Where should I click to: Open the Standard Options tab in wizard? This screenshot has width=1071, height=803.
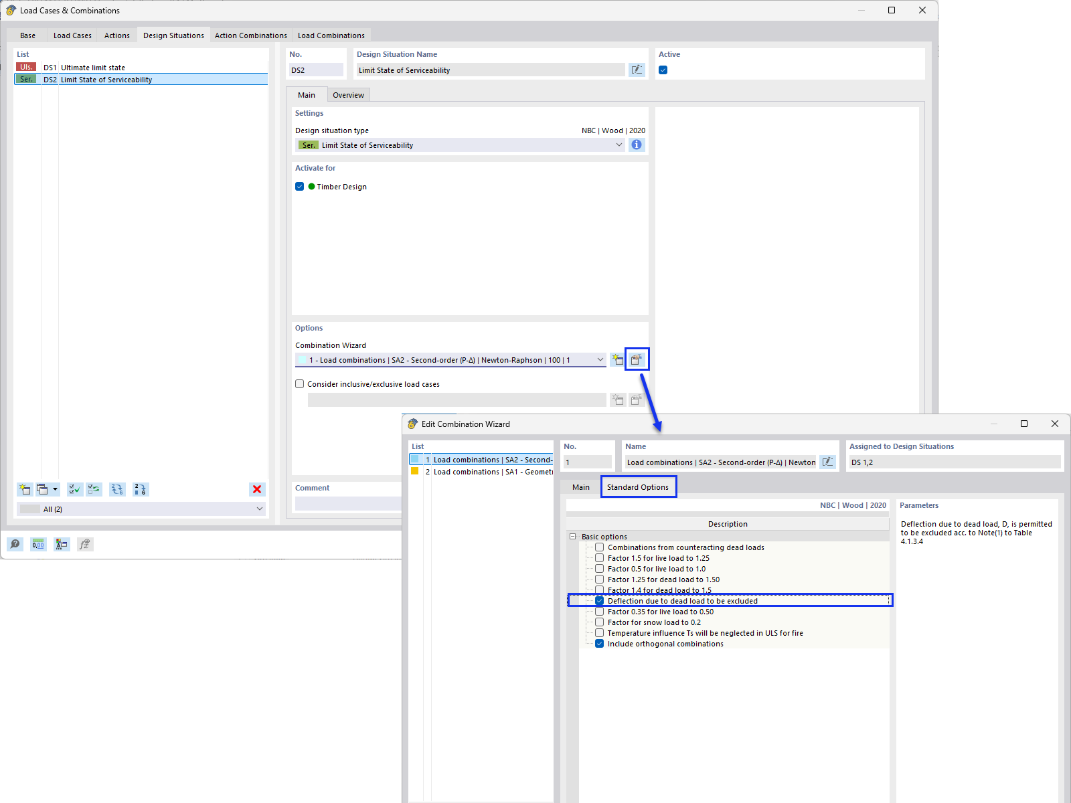(x=638, y=486)
